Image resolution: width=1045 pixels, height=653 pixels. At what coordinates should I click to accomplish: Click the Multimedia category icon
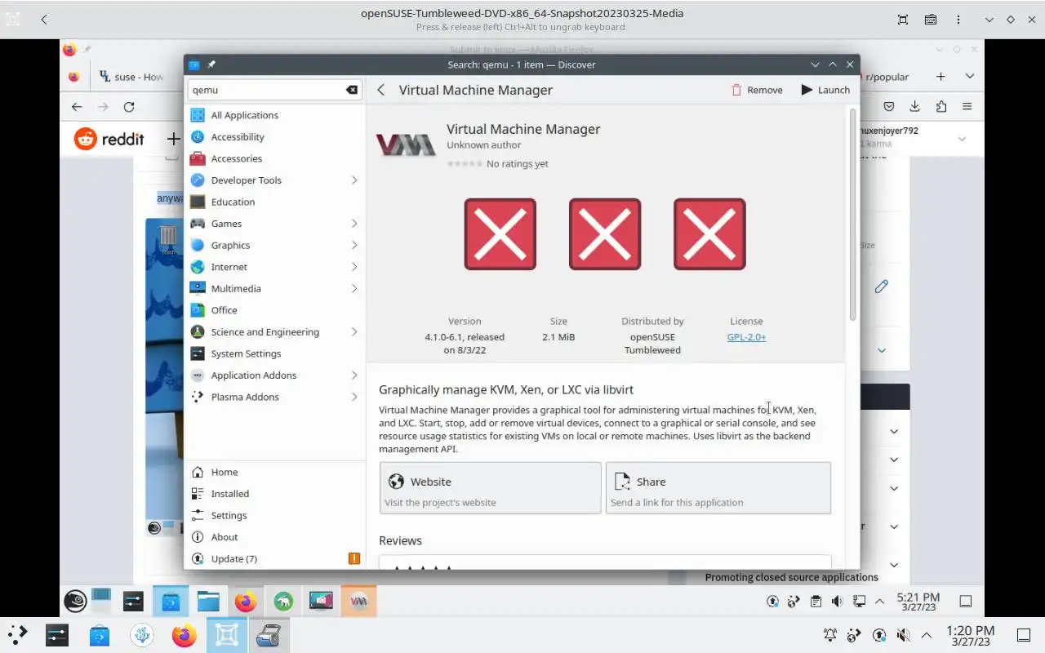(197, 288)
